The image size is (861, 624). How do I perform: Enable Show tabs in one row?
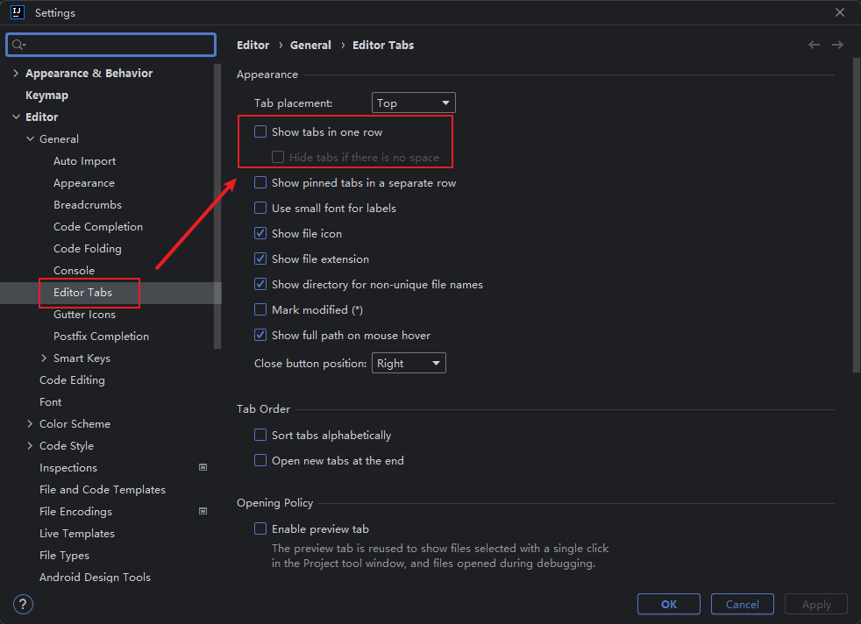(260, 131)
